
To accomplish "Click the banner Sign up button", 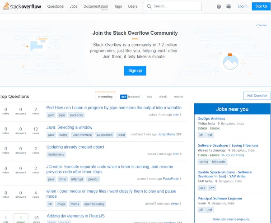I will coord(135,71).
